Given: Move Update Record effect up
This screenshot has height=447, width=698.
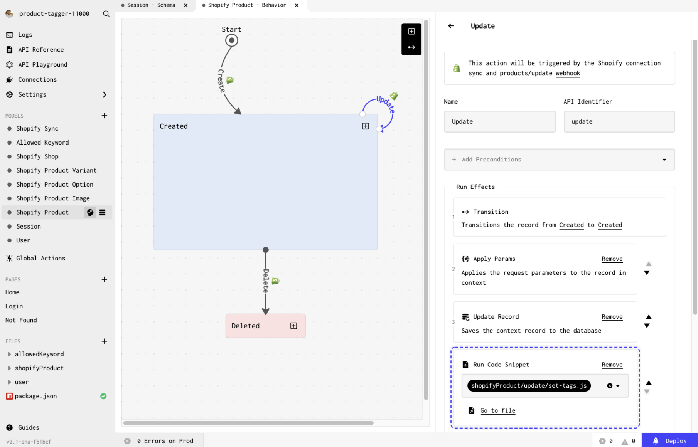Looking at the screenshot, I should tap(649, 317).
